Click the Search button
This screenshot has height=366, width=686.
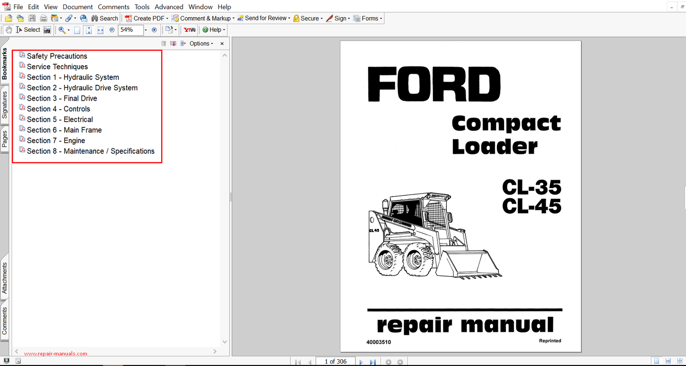click(x=105, y=18)
